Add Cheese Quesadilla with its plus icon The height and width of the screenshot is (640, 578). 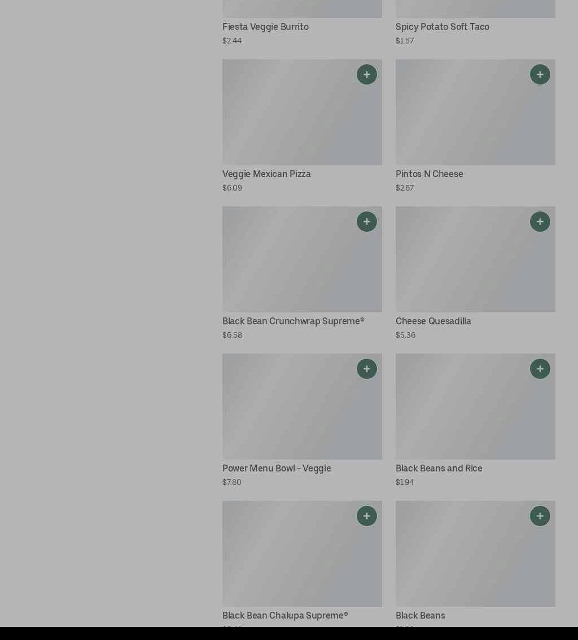540,222
